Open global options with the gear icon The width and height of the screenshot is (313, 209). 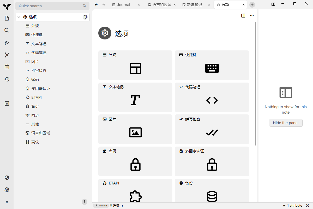[x=7, y=190]
